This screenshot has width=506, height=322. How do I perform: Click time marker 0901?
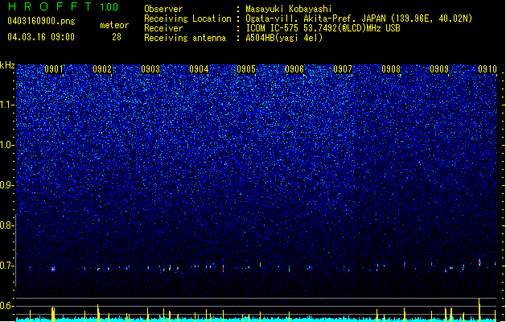click(54, 69)
